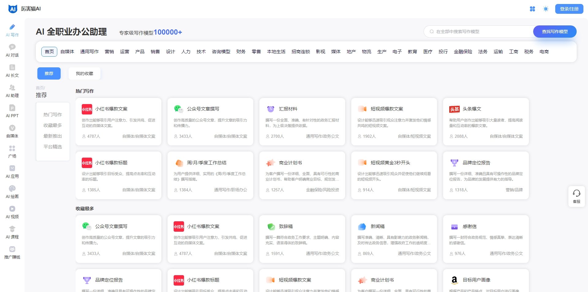Switch to the 我的收藏 tab
This screenshot has width=588, height=292.
coord(85,73)
